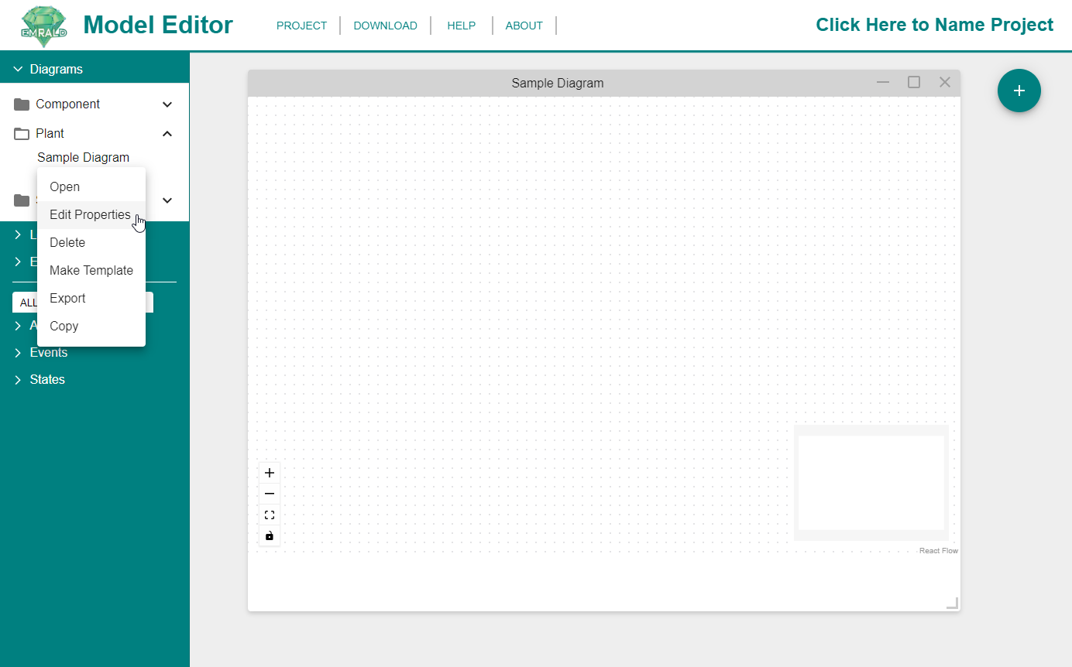Click the Plant folder label
This screenshot has height=667, width=1072.
point(50,133)
